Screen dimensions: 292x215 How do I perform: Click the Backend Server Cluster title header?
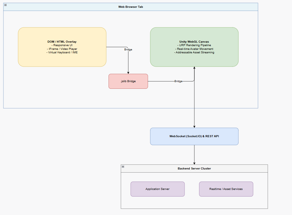[x=194, y=168]
